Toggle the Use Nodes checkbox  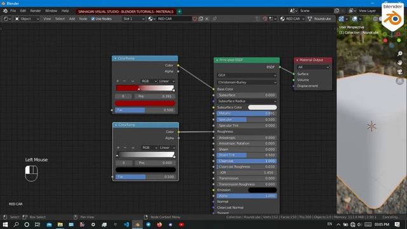(x=93, y=18)
